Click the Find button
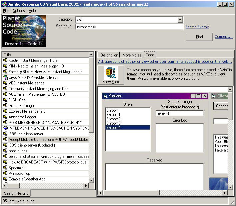 point(199,37)
